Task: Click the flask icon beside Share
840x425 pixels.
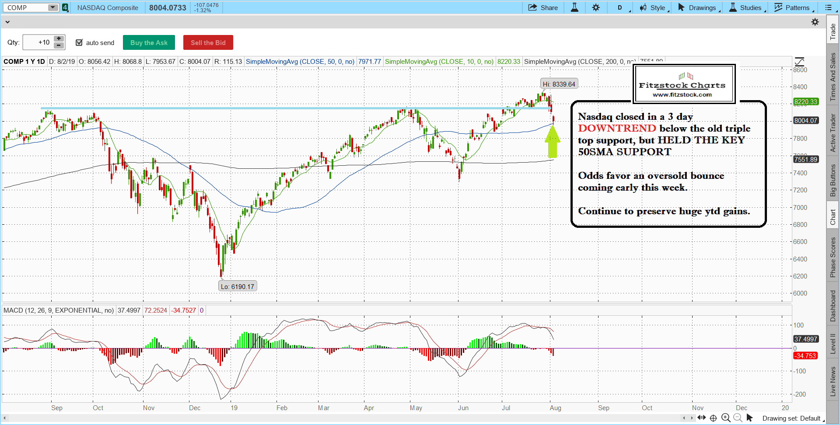Action: tap(574, 7)
